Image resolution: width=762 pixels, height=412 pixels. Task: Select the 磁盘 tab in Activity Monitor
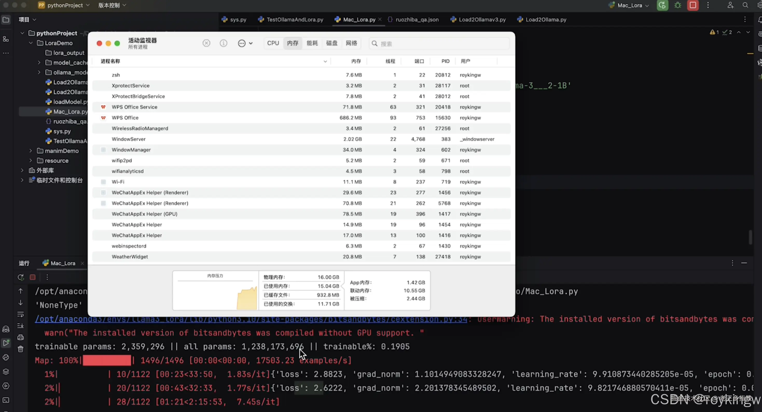click(332, 44)
